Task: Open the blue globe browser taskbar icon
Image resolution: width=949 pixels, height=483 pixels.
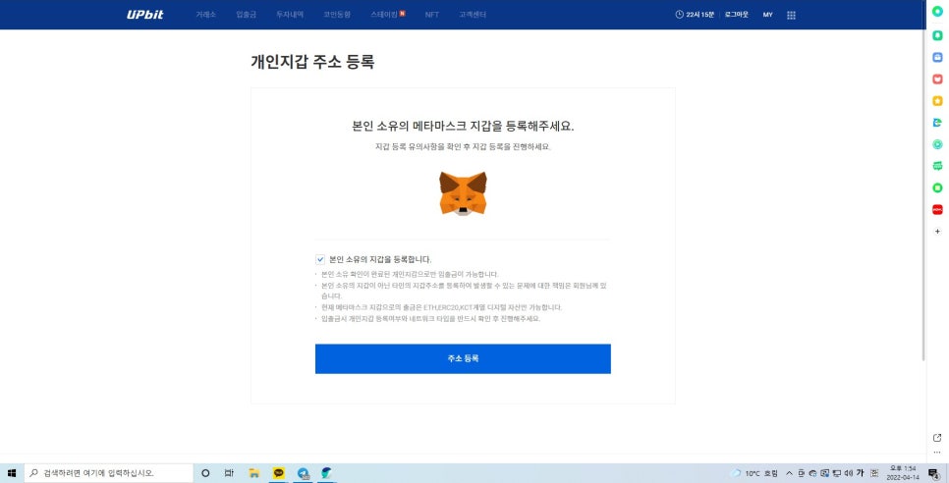Action: [x=304, y=473]
